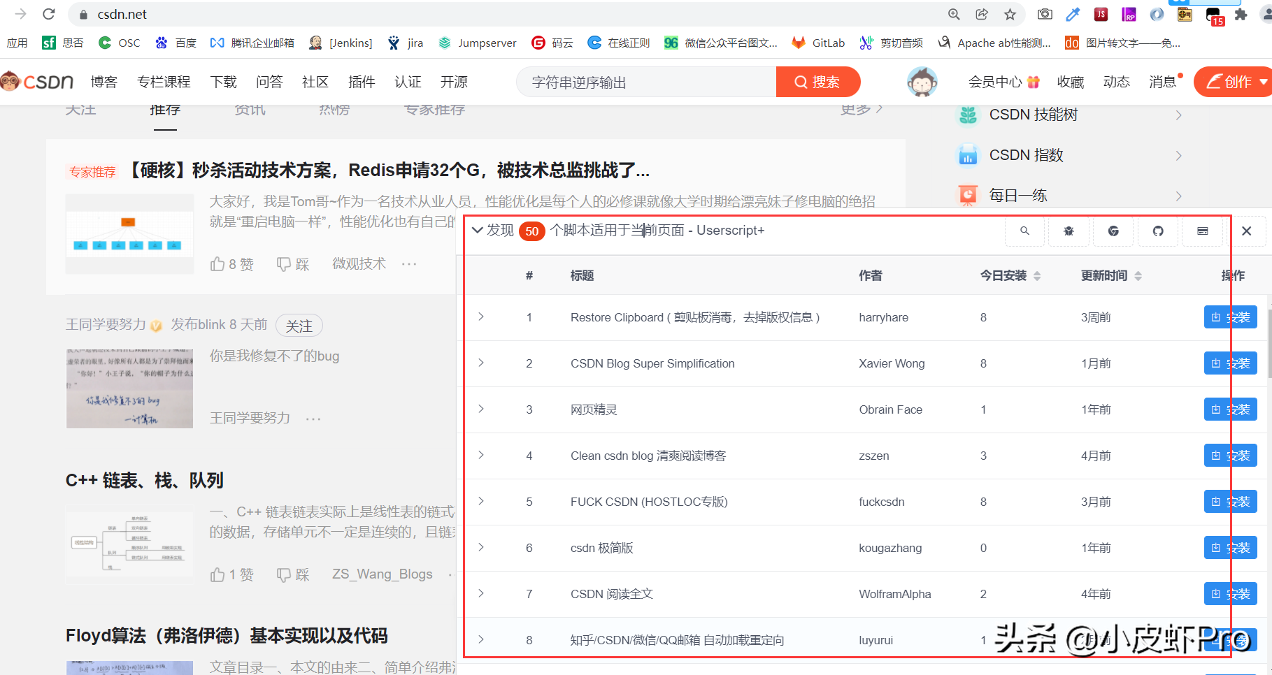Follow 王同学要努力 with 关注 button

(299, 326)
